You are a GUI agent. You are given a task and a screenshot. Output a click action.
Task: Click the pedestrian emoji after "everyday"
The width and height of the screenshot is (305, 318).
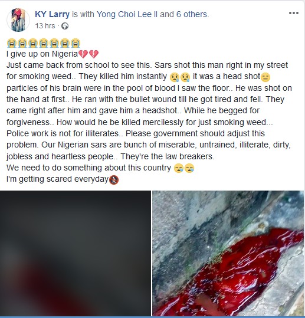114,179
